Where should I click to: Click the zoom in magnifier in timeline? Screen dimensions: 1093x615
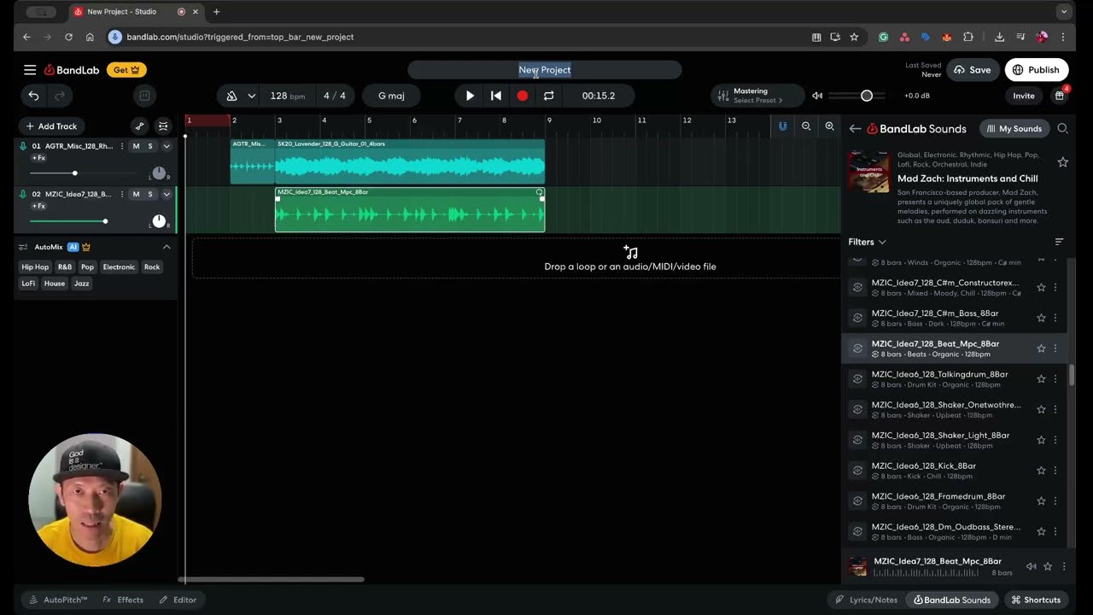click(x=829, y=126)
